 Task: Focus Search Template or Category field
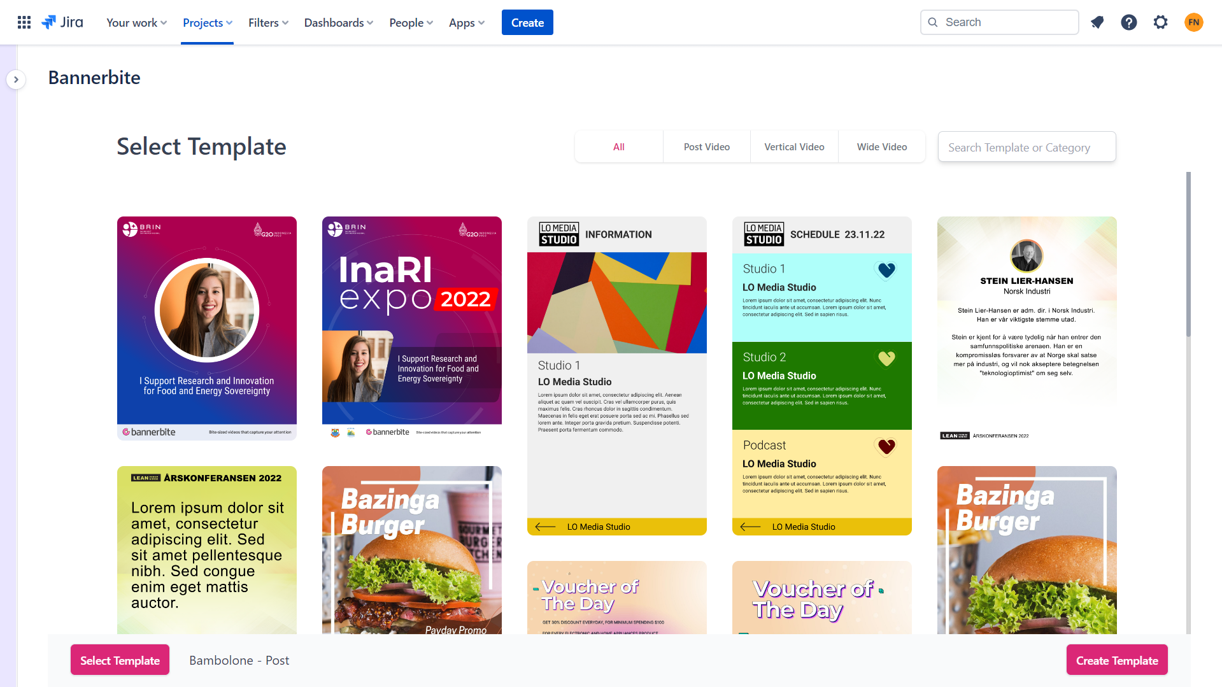coord(1027,147)
